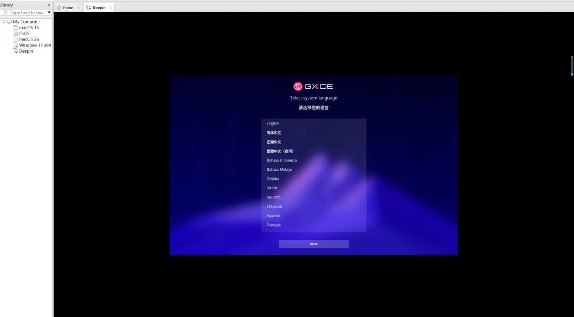Select English as the system language

coord(314,123)
